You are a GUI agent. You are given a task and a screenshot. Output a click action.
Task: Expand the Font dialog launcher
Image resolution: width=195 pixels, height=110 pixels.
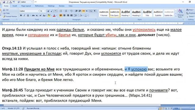point(57,20)
